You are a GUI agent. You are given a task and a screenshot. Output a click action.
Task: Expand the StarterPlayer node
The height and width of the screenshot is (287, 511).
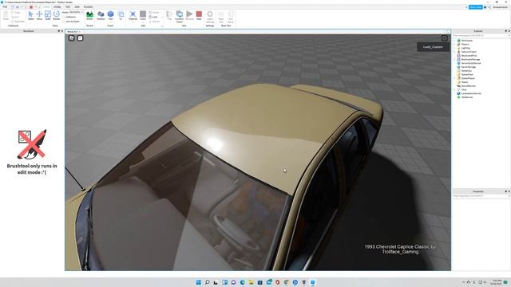[x=454, y=78]
